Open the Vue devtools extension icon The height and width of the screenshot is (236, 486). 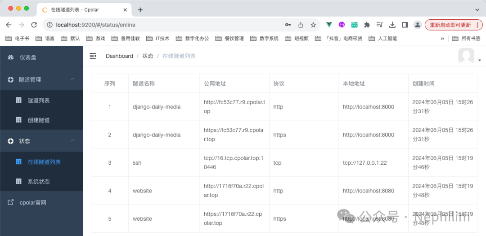coord(329,25)
